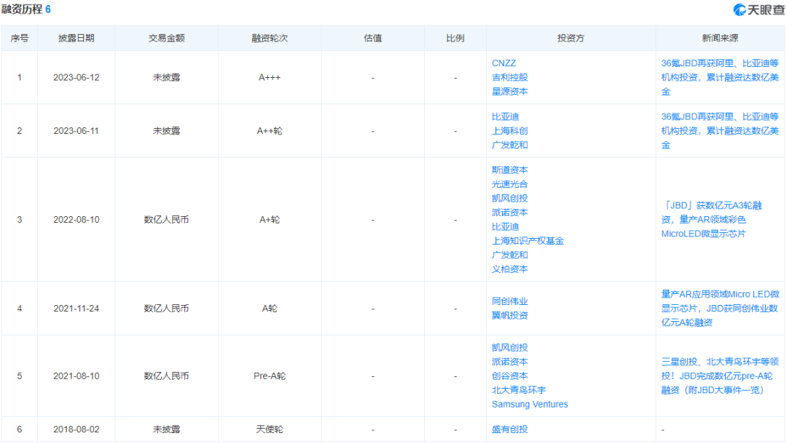
Task: Click the 融资历程 section title
Action: point(22,9)
